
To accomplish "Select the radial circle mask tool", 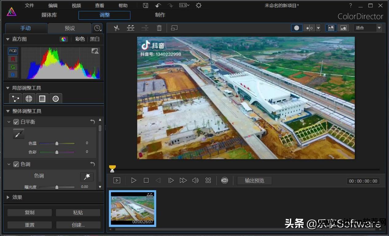I will (56, 99).
